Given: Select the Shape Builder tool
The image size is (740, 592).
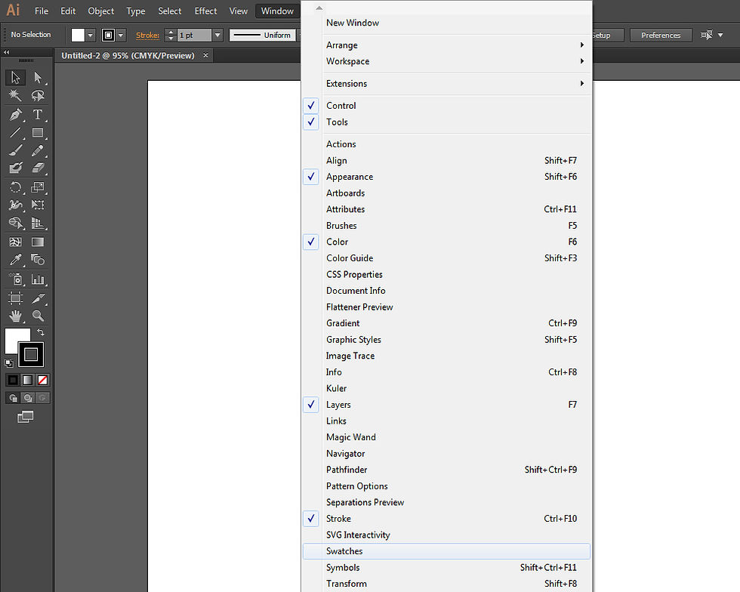Looking at the screenshot, I should [x=15, y=224].
